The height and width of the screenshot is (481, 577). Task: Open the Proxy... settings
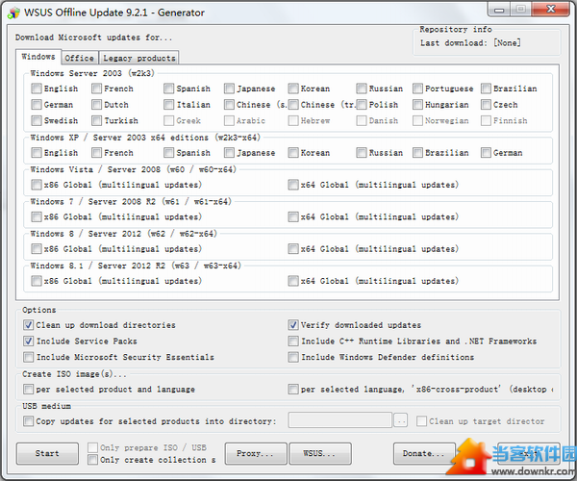256,453
